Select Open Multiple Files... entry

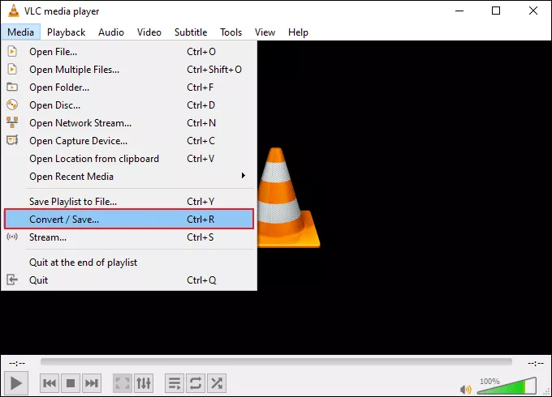point(129,70)
